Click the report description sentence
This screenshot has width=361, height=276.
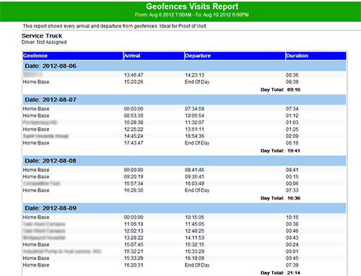115,26
